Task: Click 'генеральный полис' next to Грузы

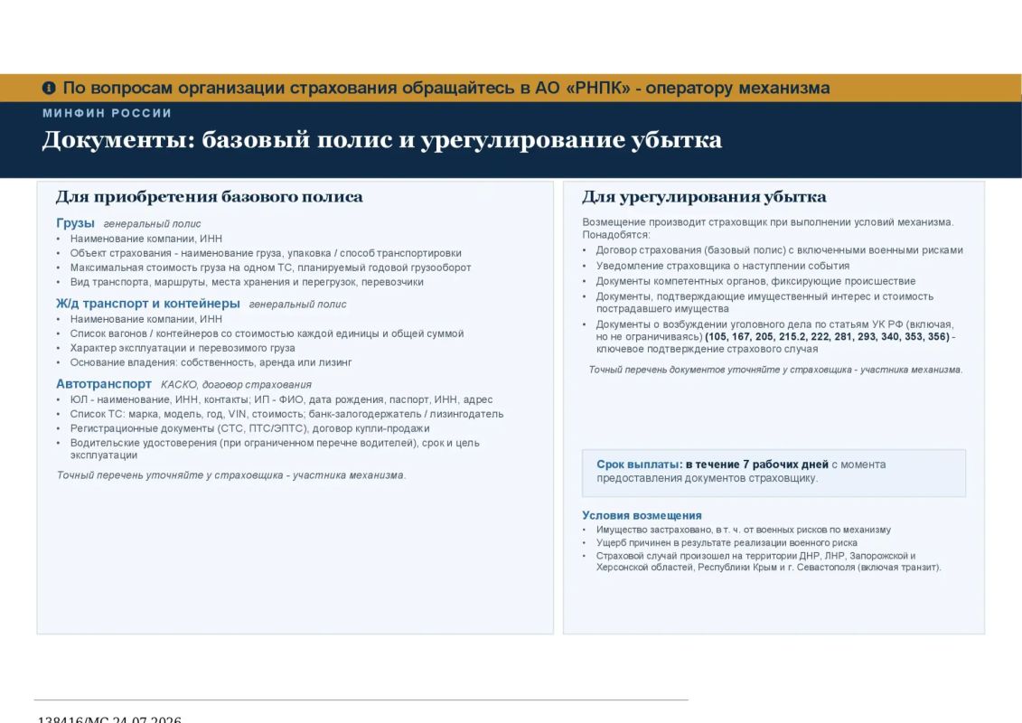Action: click(152, 223)
